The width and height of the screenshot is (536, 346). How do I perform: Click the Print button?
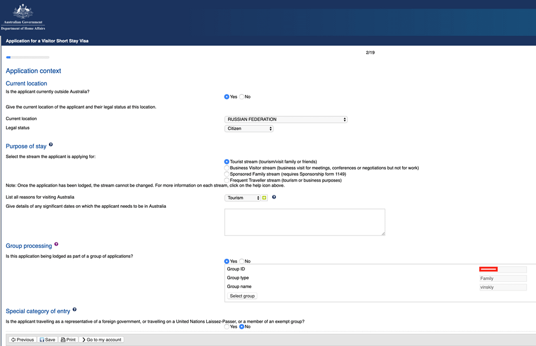click(69, 340)
